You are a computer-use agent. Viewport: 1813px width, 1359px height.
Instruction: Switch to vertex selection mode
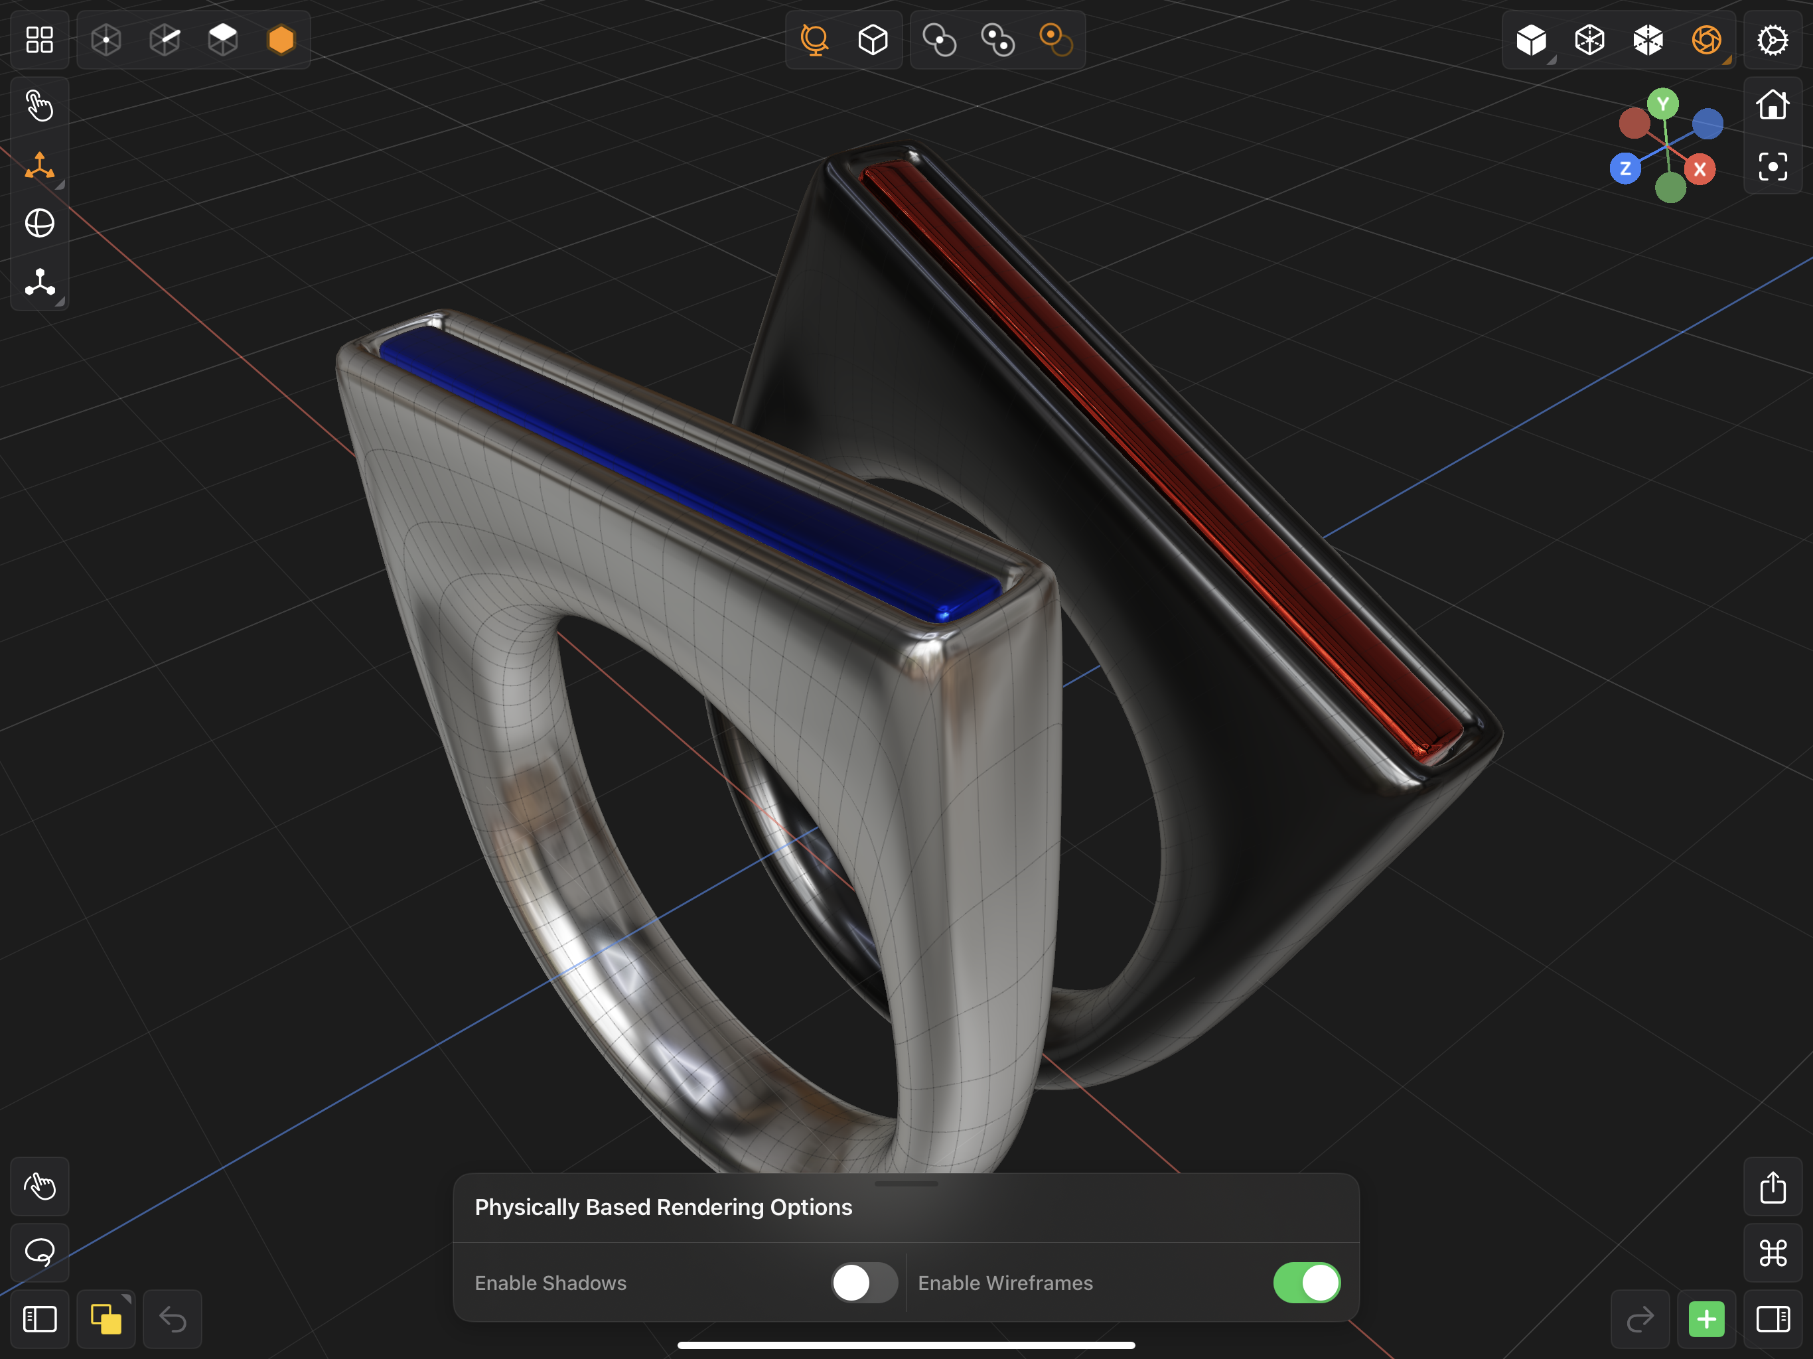click(x=107, y=39)
